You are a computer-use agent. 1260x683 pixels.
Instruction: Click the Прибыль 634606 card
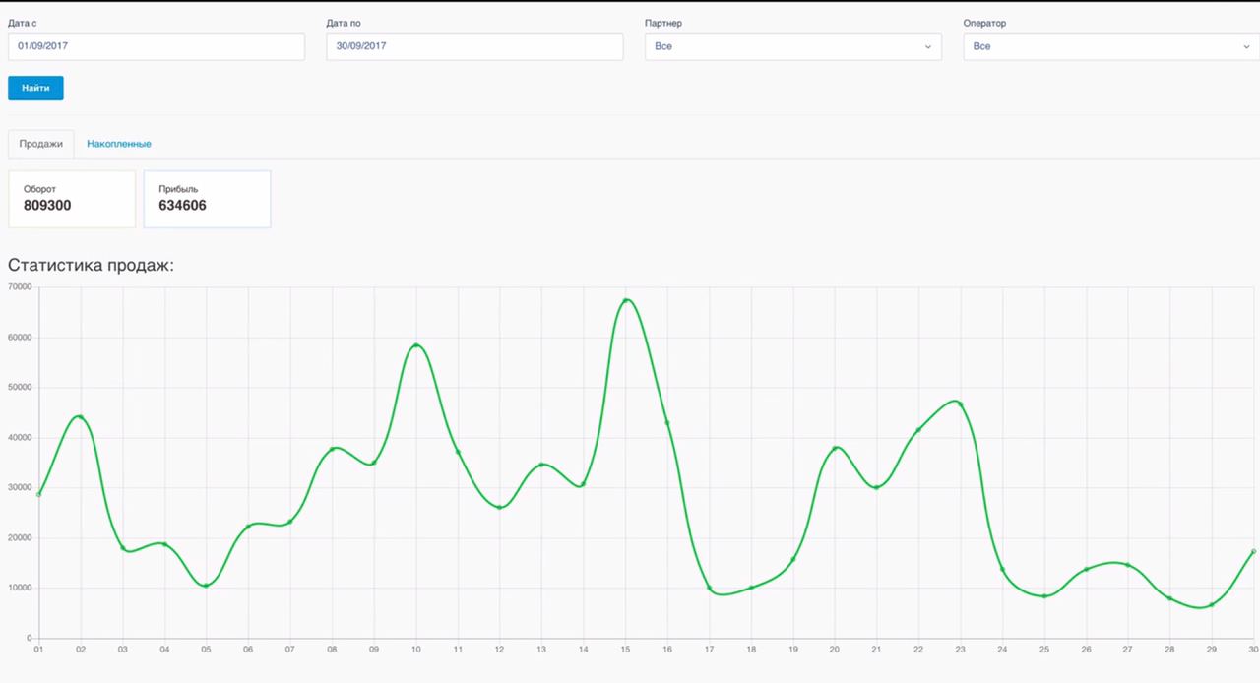(207, 199)
